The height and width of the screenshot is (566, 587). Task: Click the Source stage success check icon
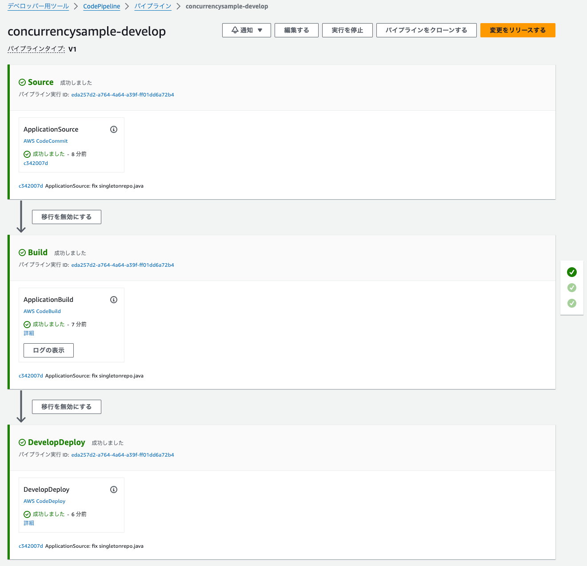22,82
